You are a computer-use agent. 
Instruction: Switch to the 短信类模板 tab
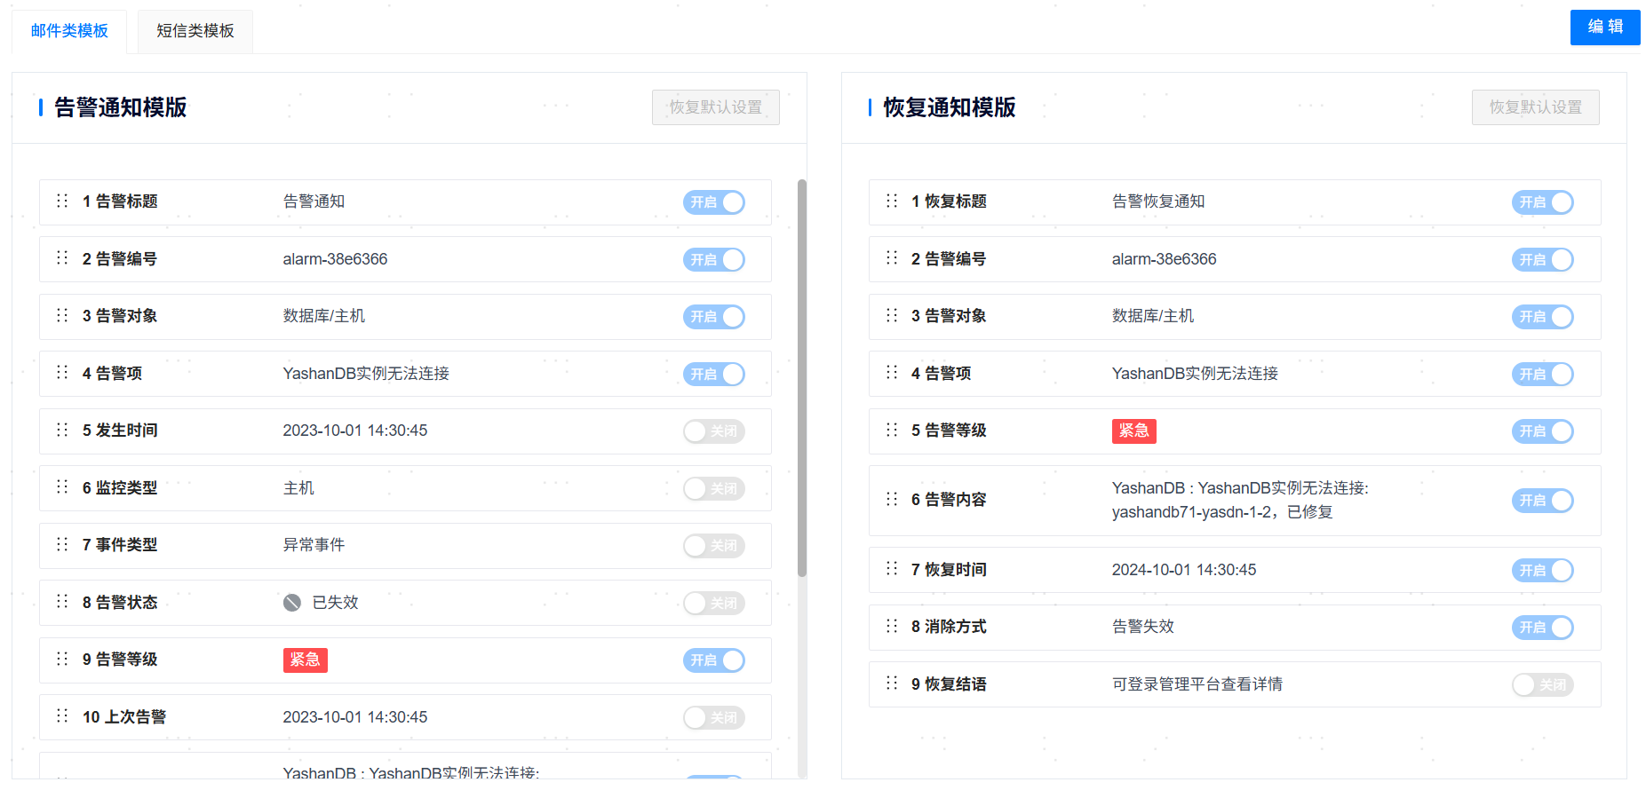pyautogui.click(x=195, y=30)
